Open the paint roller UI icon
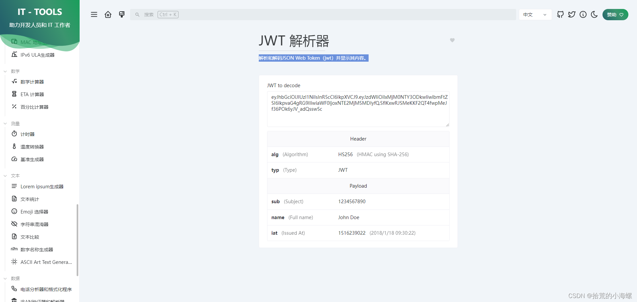 [x=122, y=15]
